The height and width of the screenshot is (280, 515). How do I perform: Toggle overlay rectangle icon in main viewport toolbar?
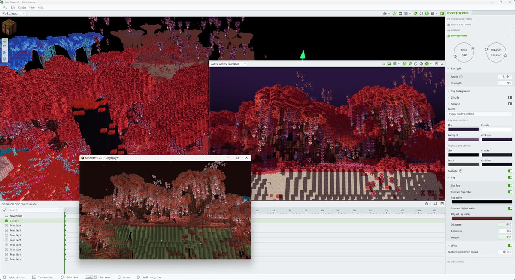(x=400, y=14)
